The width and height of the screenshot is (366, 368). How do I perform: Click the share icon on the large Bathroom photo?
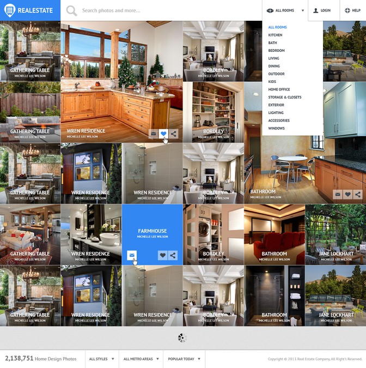click(358, 194)
